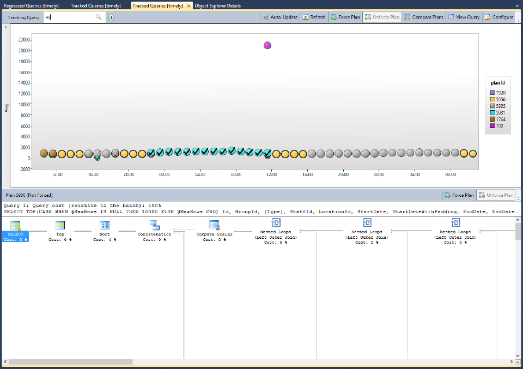The image size is (523, 369).
Task: Click inside the Tracking Query input field
Action: pyautogui.click(x=71, y=17)
